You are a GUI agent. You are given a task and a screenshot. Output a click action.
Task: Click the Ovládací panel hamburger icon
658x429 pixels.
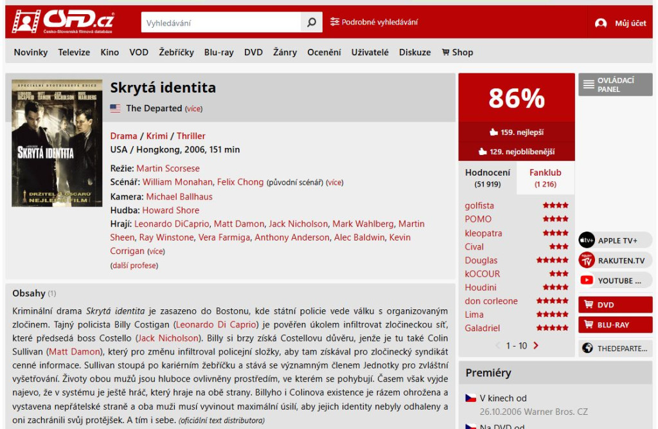(x=589, y=84)
